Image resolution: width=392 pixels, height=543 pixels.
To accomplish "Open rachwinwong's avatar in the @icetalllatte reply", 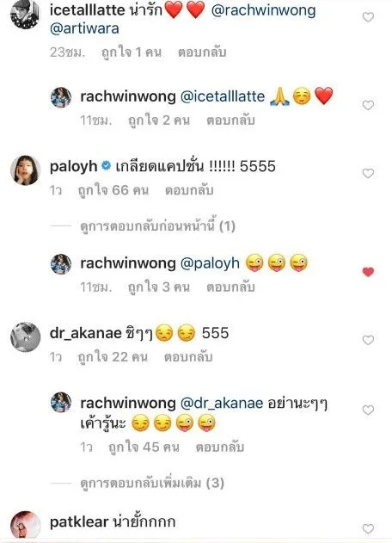I will (61, 97).
